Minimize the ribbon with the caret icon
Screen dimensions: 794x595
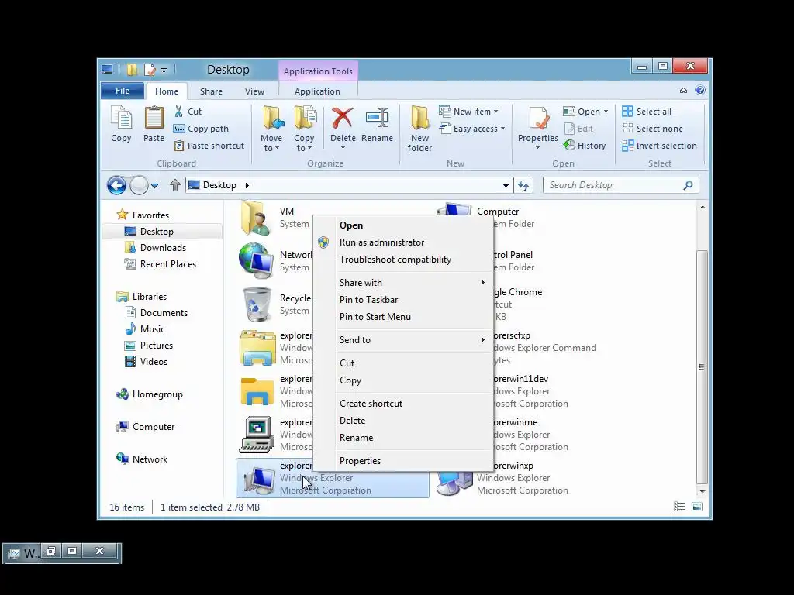[x=684, y=91]
